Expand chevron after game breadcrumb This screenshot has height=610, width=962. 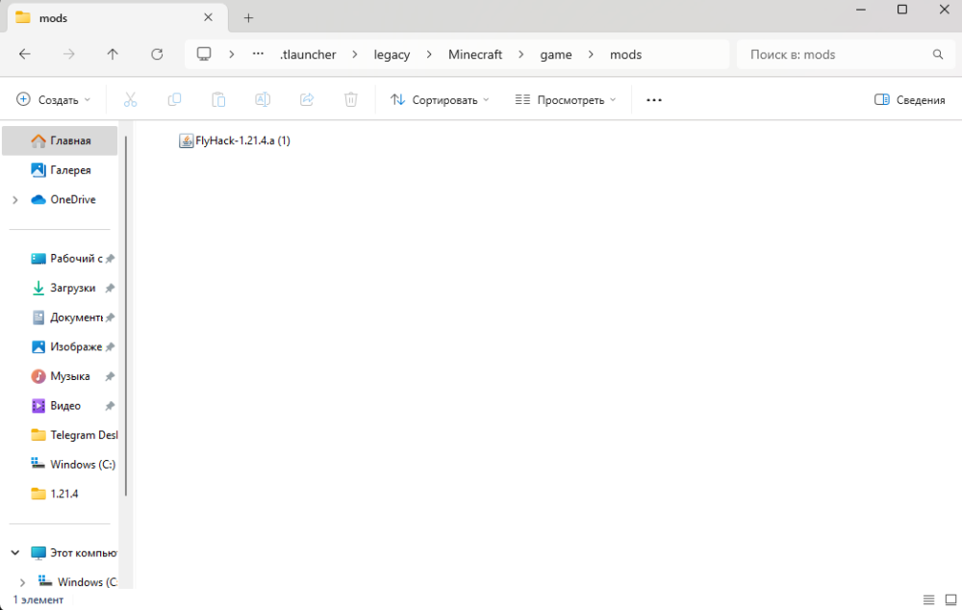click(x=591, y=55)
